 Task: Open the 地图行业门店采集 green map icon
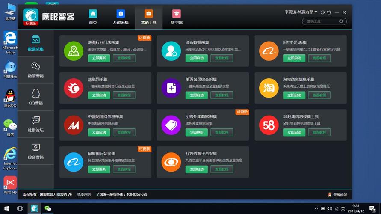[x=74, y=51]
